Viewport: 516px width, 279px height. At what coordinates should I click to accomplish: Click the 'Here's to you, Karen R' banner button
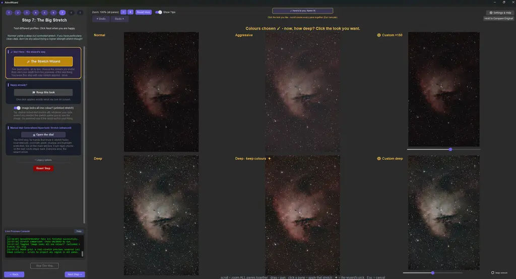[x=303, y=11]
